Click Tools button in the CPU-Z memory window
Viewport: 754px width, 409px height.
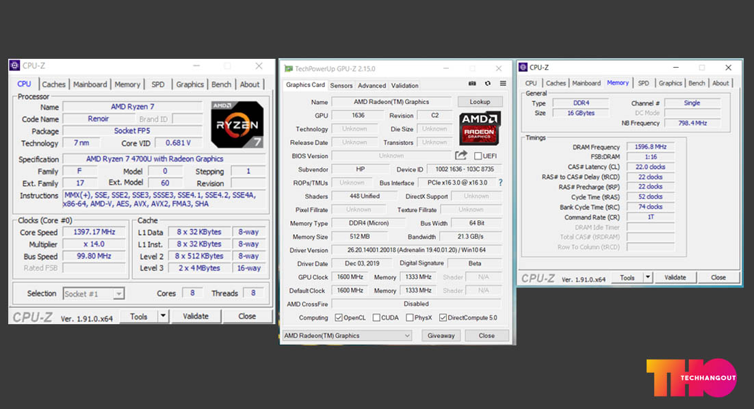click(x=627, y=277)
